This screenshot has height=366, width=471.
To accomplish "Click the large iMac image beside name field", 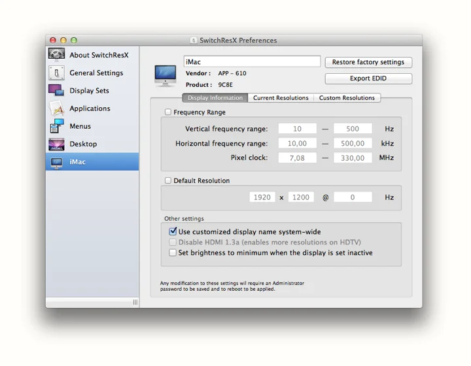I will tap(165, 75).
